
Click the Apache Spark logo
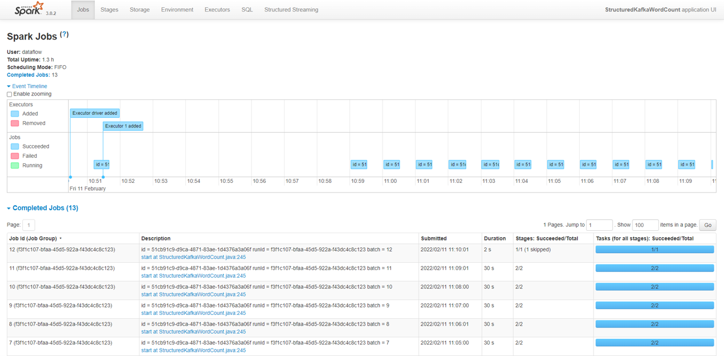tap(30, 9)
